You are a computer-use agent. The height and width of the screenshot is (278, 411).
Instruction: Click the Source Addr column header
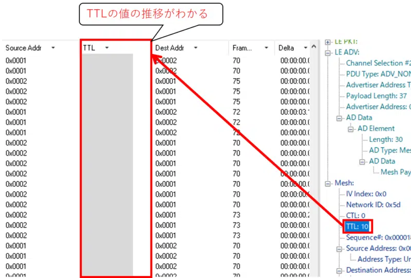(x=23, y=48)
